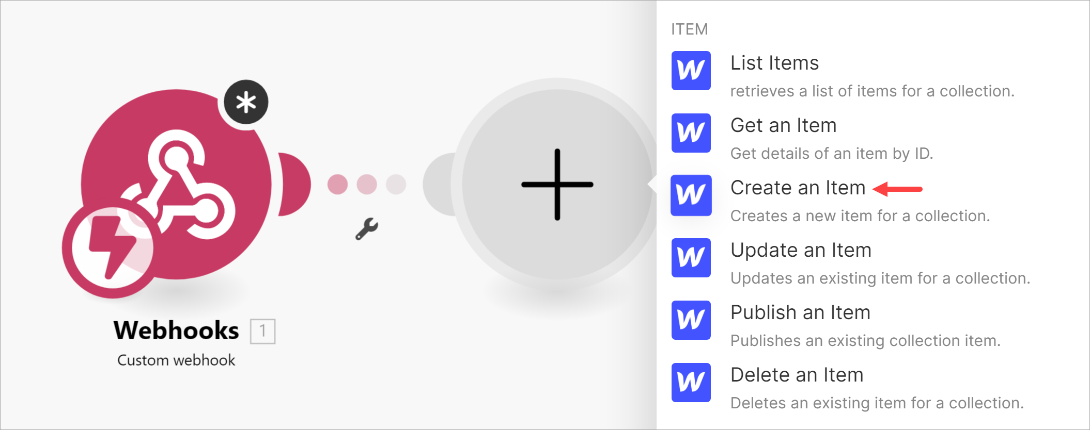Click the Webflow icon beside Get an Item

pos(691,133)
